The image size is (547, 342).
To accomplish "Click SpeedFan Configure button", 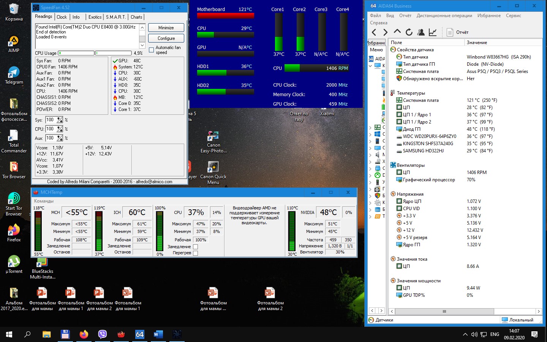I will (x=166, y=38).
